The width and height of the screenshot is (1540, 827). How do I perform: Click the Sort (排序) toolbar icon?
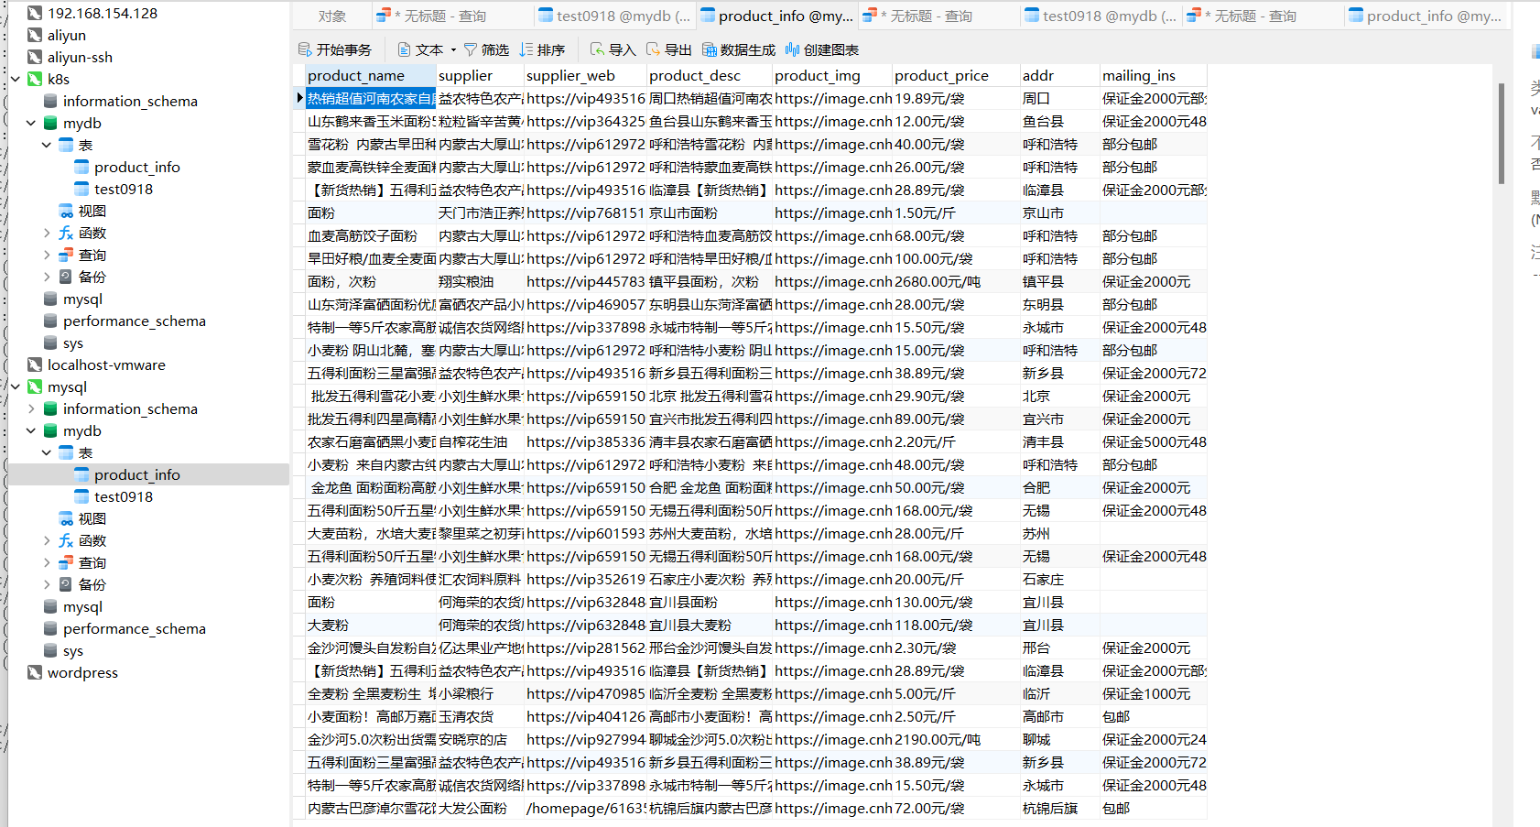pos(526,49)
